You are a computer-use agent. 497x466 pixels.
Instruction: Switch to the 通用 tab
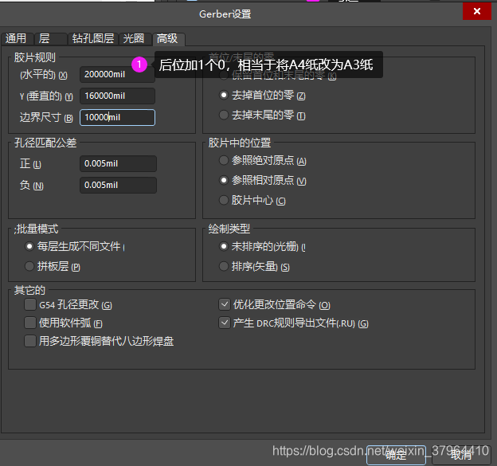tap(17, 39)
